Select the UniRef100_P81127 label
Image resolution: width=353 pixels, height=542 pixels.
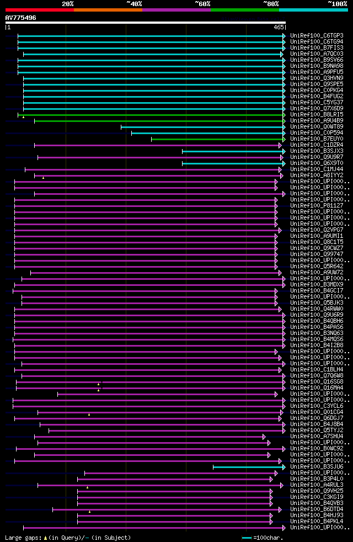(317, 206)
